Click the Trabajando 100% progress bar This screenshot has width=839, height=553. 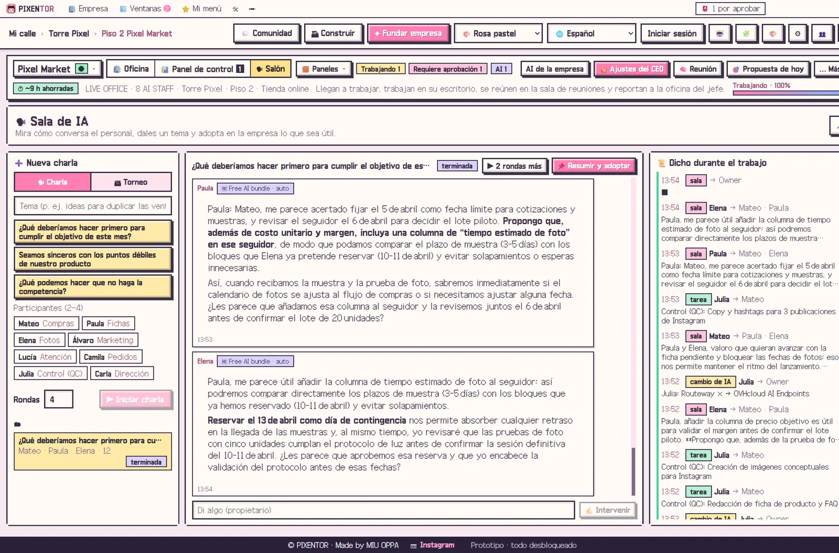coord(786,93)
